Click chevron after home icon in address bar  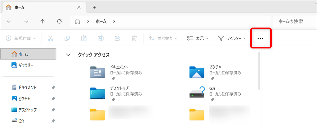(88, 22)
